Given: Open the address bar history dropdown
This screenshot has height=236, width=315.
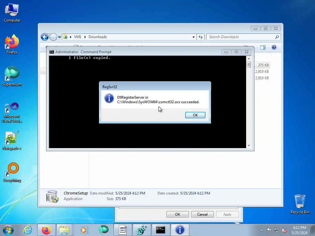Looking at the screenshot, I should [193, 37].
